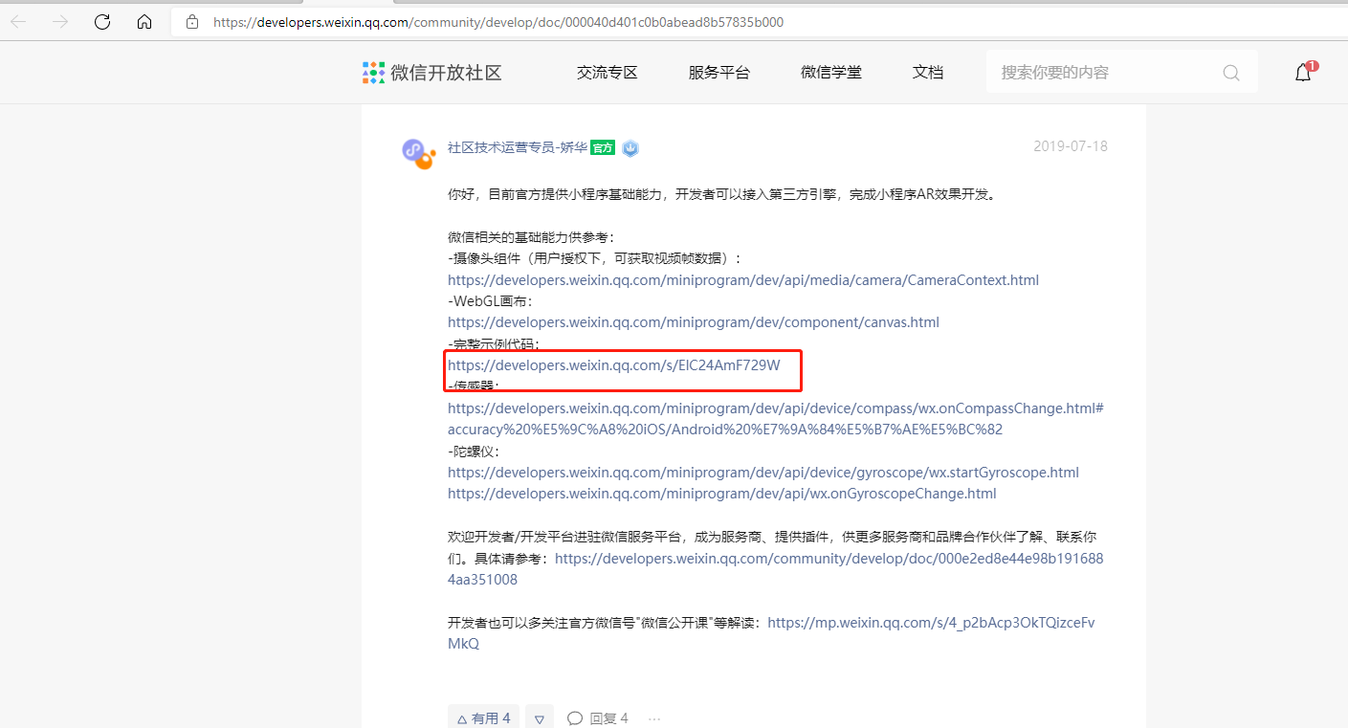Click the poster's avatar image

point(417,153)
